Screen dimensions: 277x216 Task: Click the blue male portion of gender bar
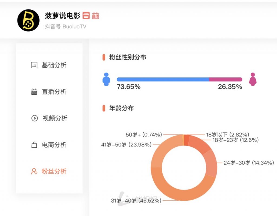coord(163,79)
